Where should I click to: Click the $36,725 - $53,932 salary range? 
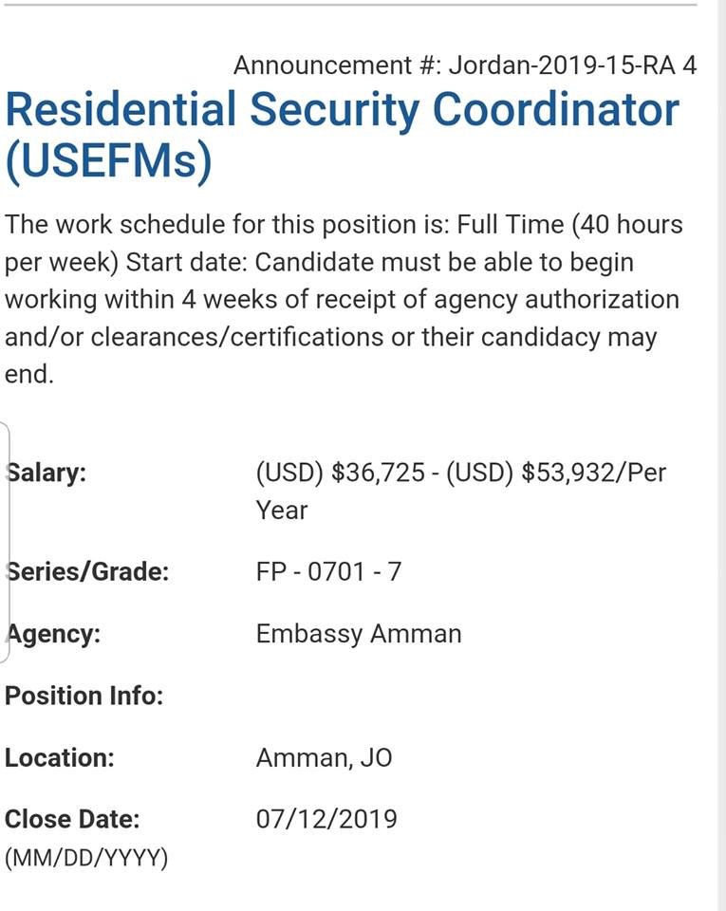pos(460,473)
